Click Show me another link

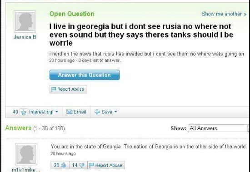[x=224, y=14]
